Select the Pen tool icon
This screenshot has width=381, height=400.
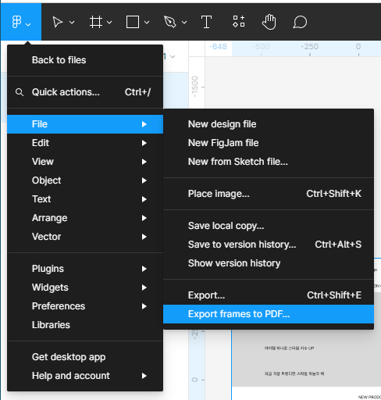[x=170, y=22]
